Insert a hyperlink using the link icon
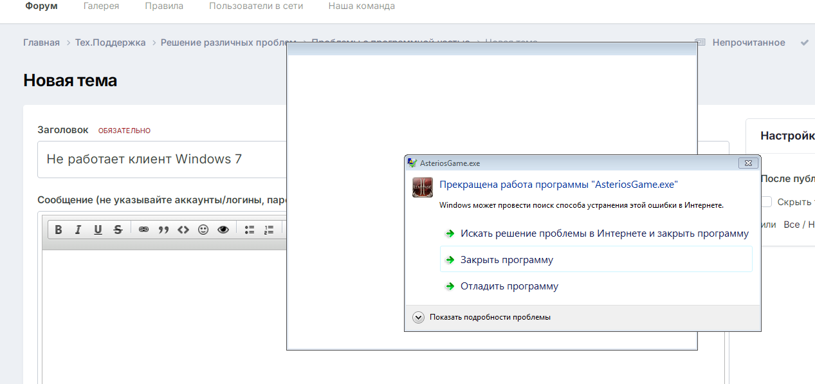815x384 pixels. coord(143,230)
